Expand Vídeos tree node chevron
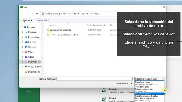The height and width of the screenshot is (102, 182). pos(22,57)
